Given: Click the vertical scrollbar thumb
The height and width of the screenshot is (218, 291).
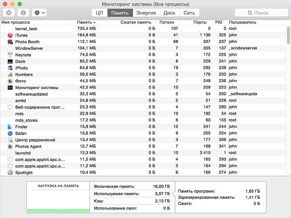Looking at the screenshot, I should 288,35.
